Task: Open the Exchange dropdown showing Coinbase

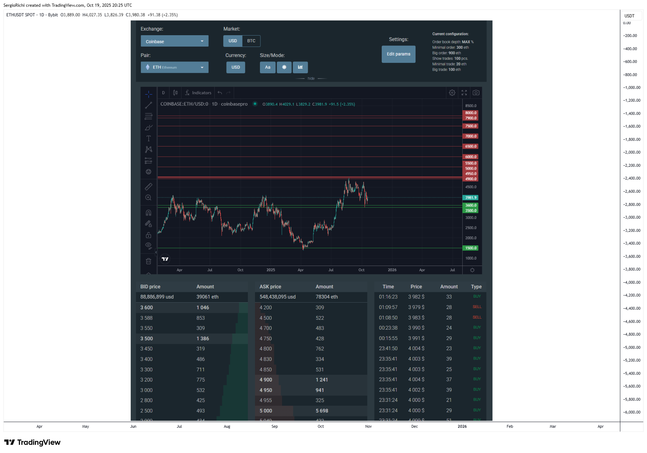Action: [x=174, y=41]
